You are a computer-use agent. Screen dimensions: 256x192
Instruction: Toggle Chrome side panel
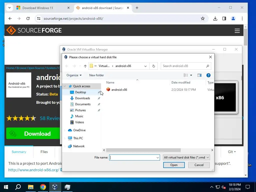[224, 18]
